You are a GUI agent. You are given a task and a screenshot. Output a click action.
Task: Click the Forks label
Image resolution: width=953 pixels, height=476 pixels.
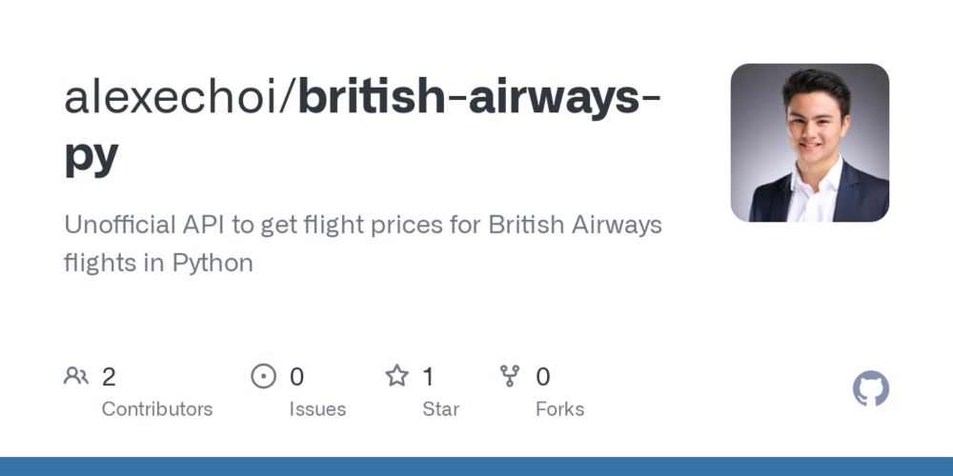559,409
